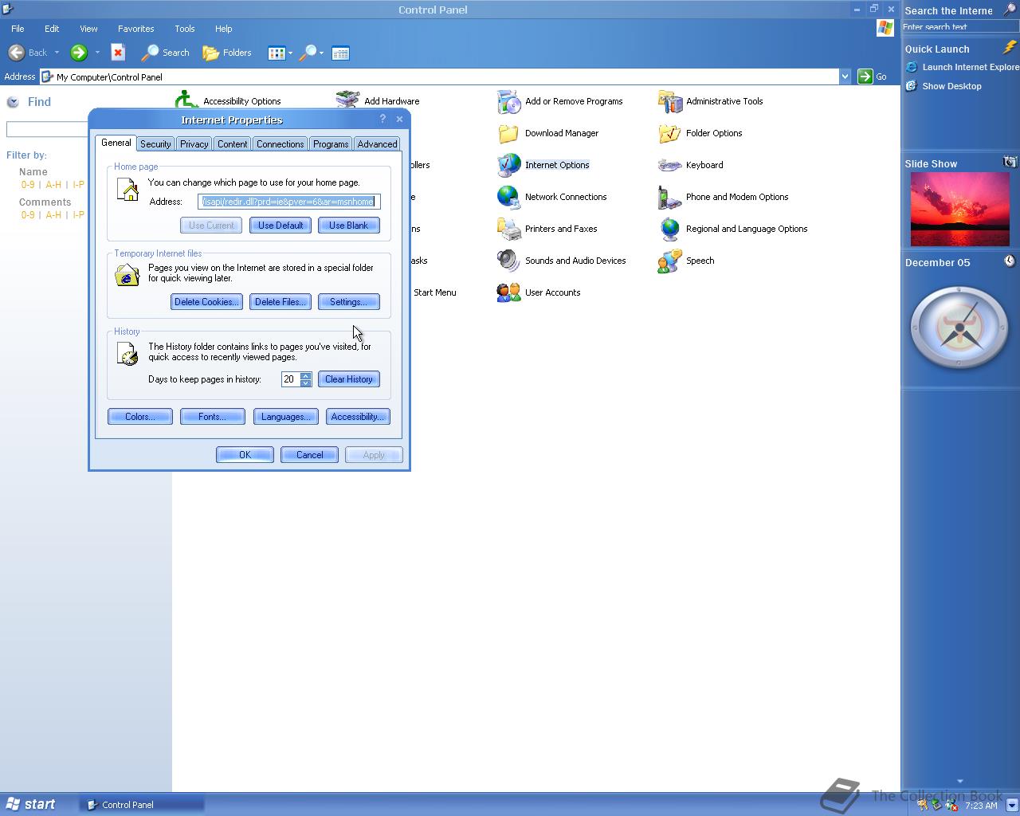1020x816 pixels.
Task: Open the second magnifier dropdown in toolbar
Action: click(x=321, y=53)
